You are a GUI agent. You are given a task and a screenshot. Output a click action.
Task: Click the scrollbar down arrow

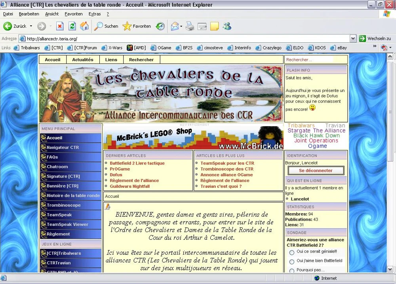390,269
